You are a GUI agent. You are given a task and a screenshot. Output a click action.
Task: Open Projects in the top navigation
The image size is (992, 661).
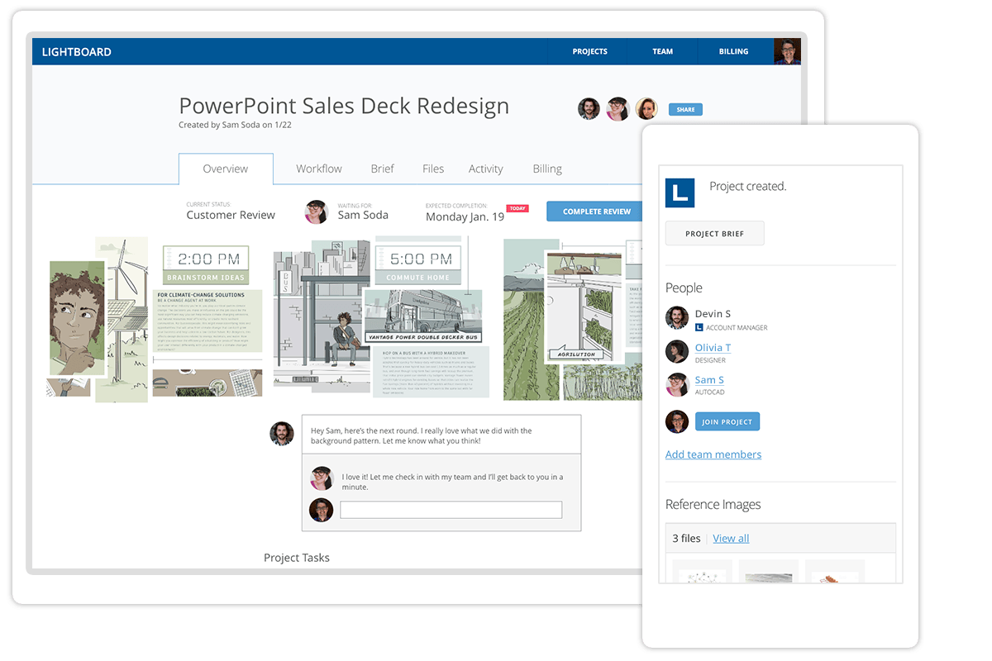pyautogui.click(x=589, y=51)
